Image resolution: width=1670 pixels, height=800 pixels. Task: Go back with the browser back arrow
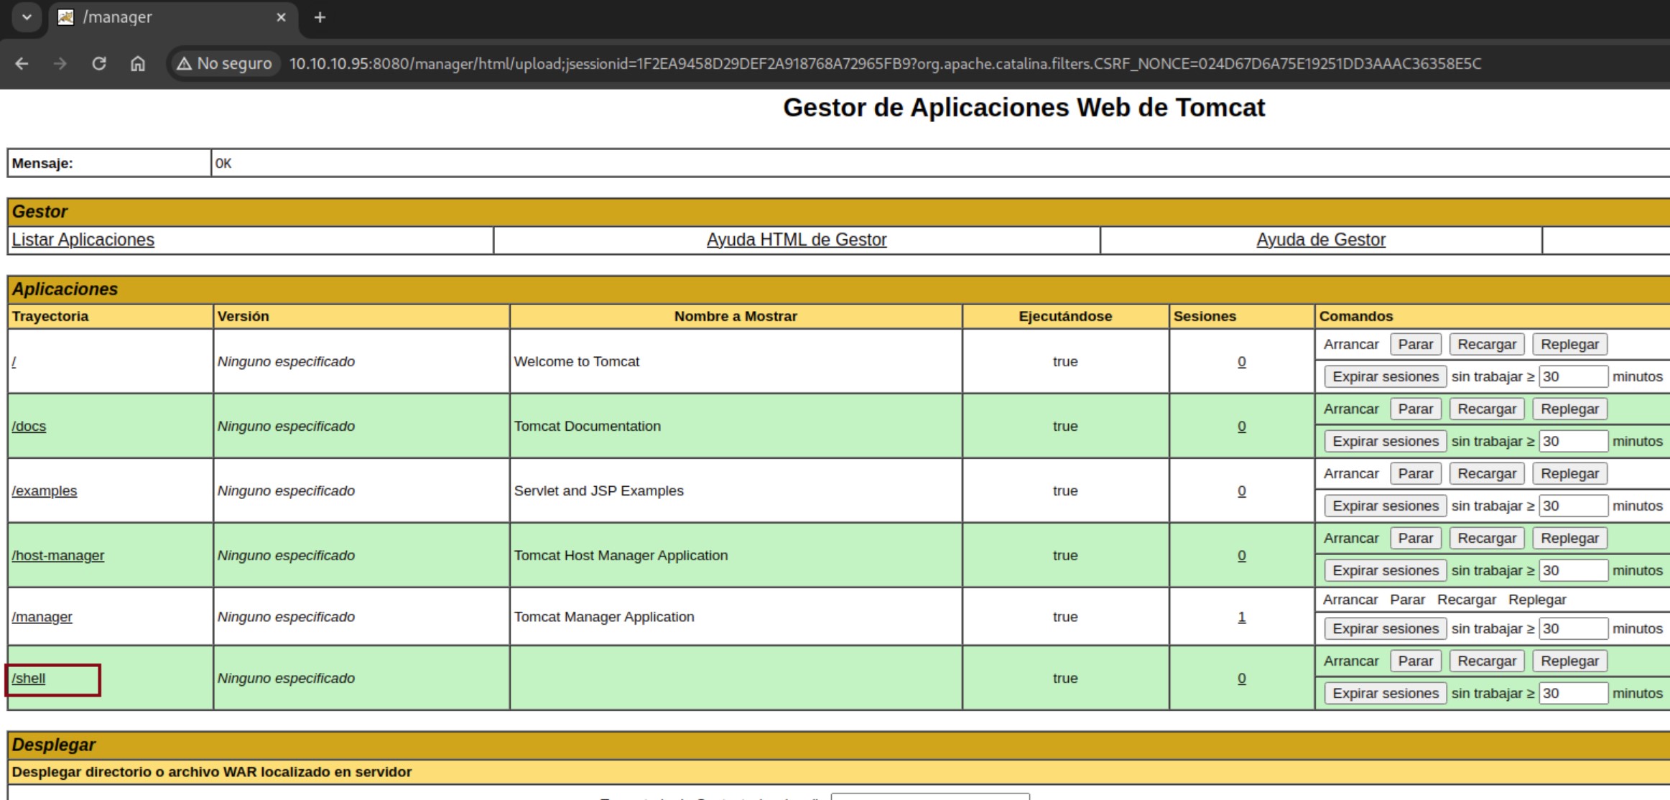point(22,64)
